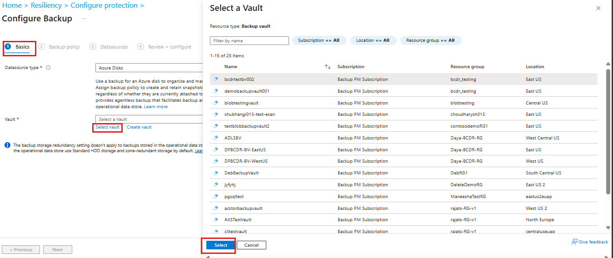Click the vault icon for shubhangi013-test-esan
The width and height of the screenshot is (613, 258).
coord(216,114)
